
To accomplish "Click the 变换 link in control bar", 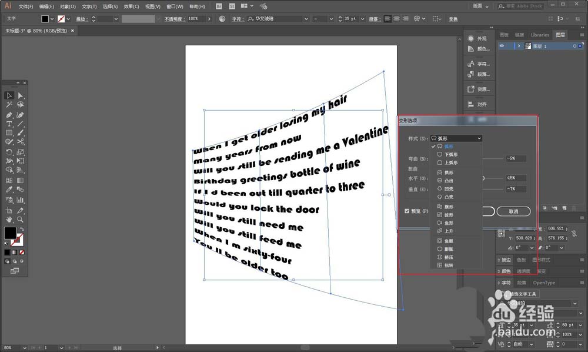I will [x=453, y=19].
